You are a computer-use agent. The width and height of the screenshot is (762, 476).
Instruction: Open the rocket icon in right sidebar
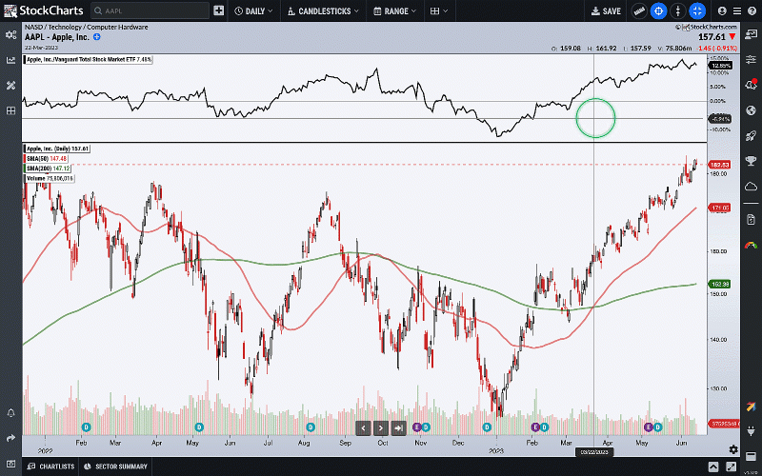751,135
